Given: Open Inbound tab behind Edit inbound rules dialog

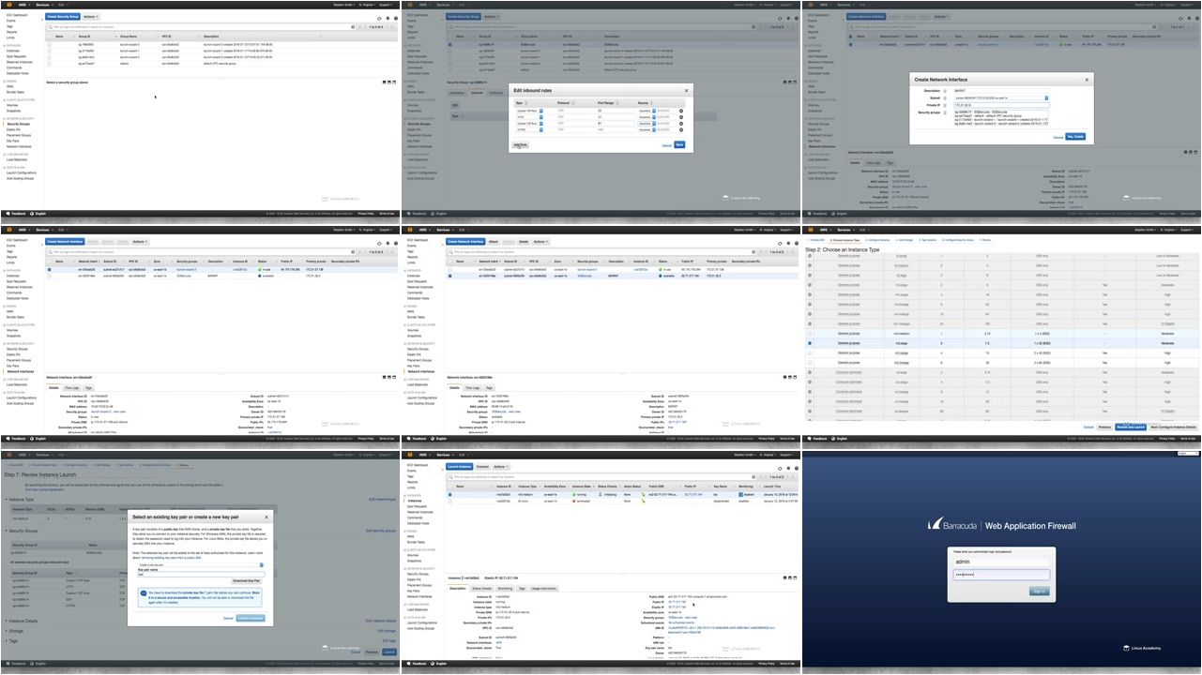Looking at the screenshot, I should 477,93.
